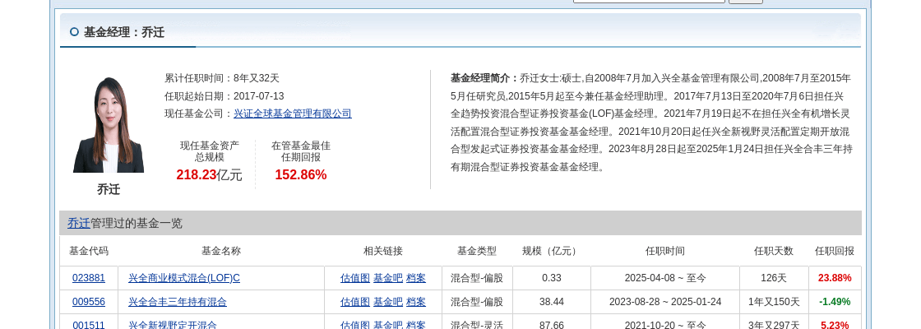Viewport: 921px width, 329px height.
Task: Open fund code 023881
Action: click(89, 278)
